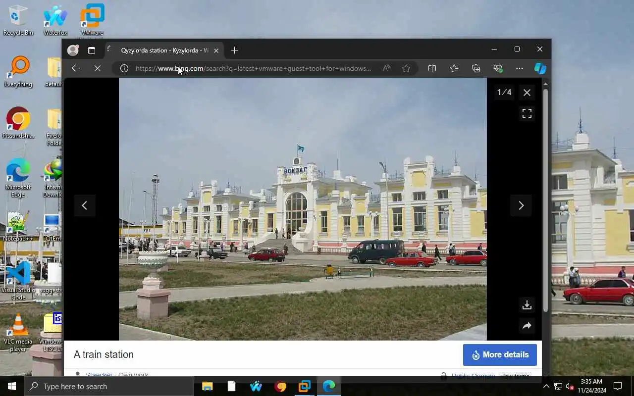This screenshot has width=634, height=396.
Task: Select the Qyzylorda station browser tab
Action: click(163, 50)
